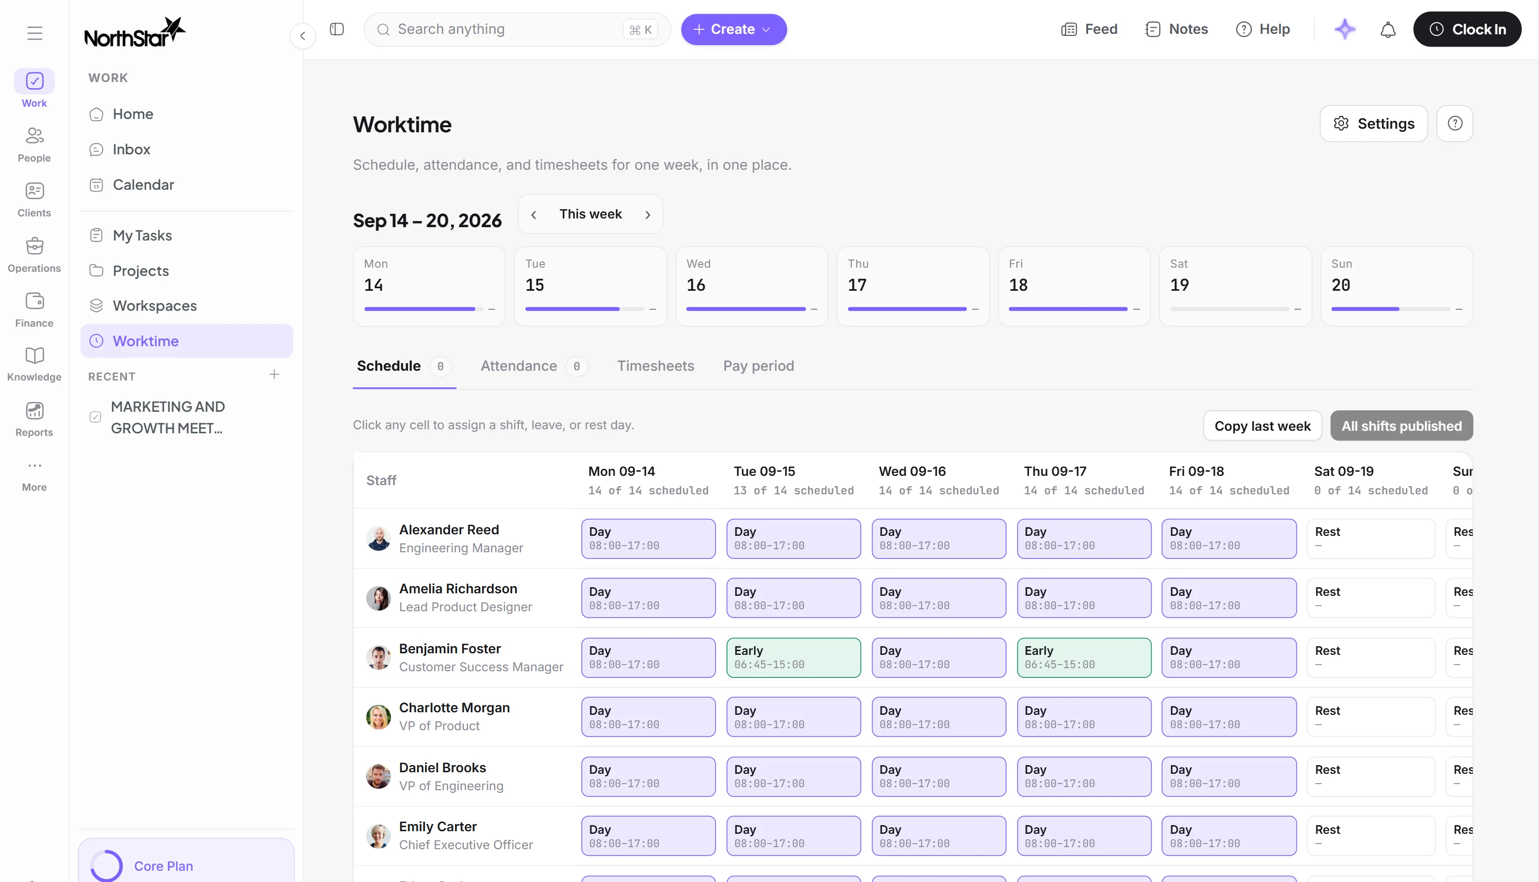Open the Finance section icon
Screen dimensions: 1539x882
point(34,301)
